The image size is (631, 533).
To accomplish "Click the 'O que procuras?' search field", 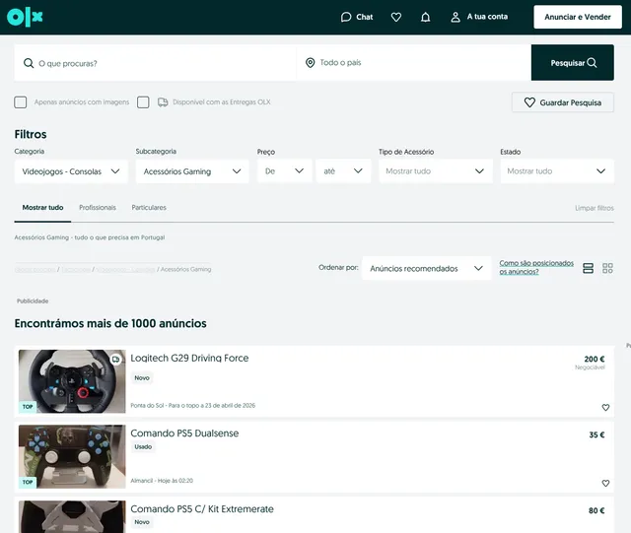I will (158, 63).
